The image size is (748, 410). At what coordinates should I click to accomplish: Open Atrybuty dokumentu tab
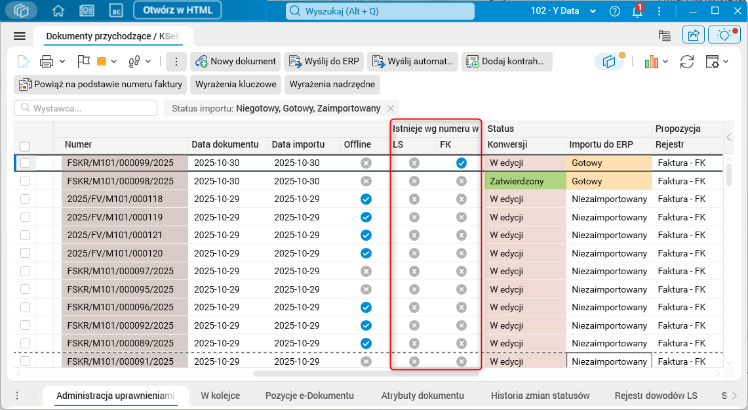[423, 396]
